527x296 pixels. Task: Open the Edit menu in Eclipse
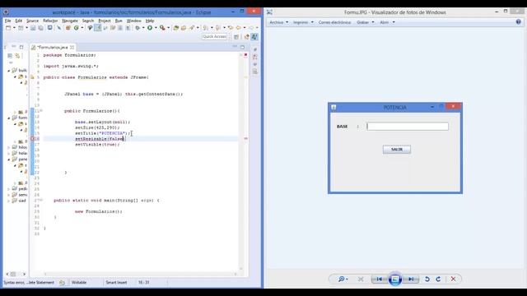[18, 21]
